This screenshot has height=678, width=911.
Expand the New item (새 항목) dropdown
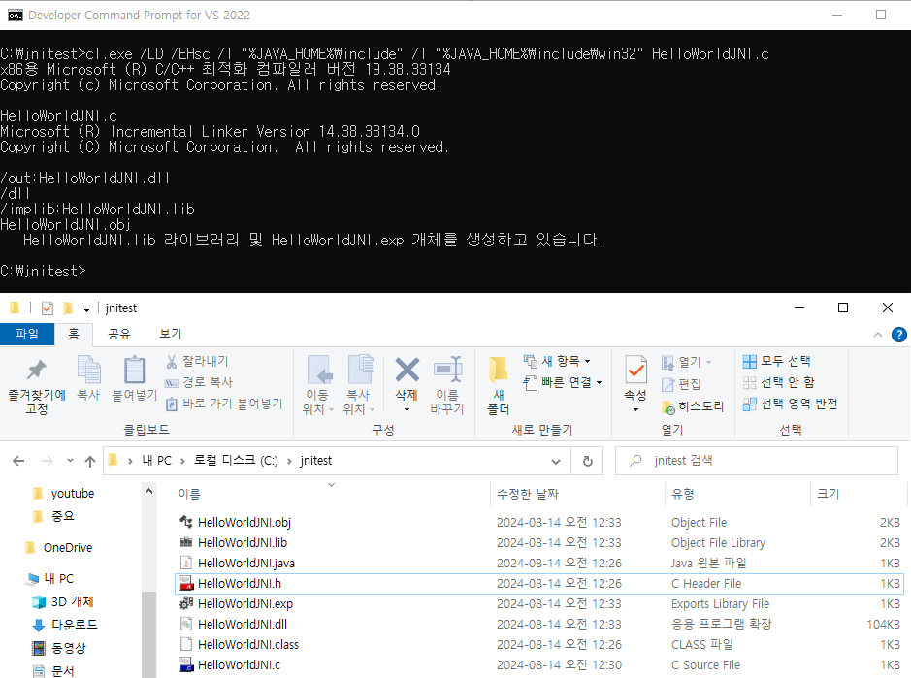(x=587, y=362)
